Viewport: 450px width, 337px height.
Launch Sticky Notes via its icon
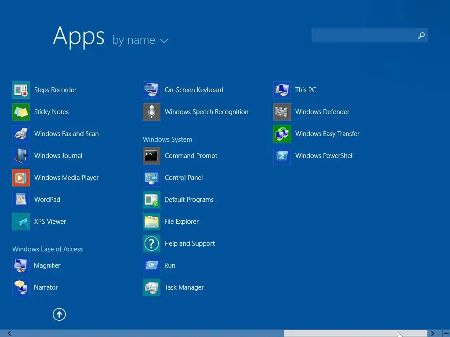[x=21, y=112]
